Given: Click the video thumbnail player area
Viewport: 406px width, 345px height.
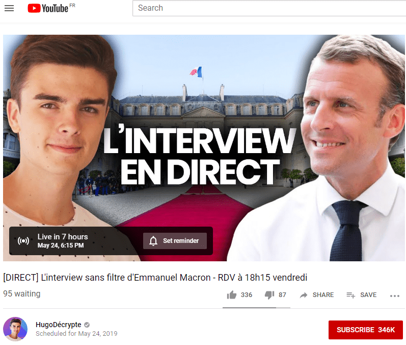Looking at the screenshot, I should tap(204, 148).
